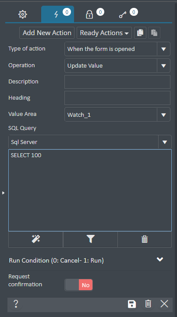Open the Ready Actions menu button
The image size is (177, 317).
point(104,33)
